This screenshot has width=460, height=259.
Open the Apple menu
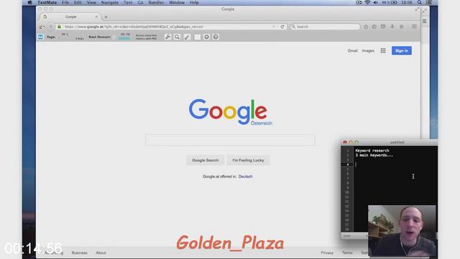(29, 2)
